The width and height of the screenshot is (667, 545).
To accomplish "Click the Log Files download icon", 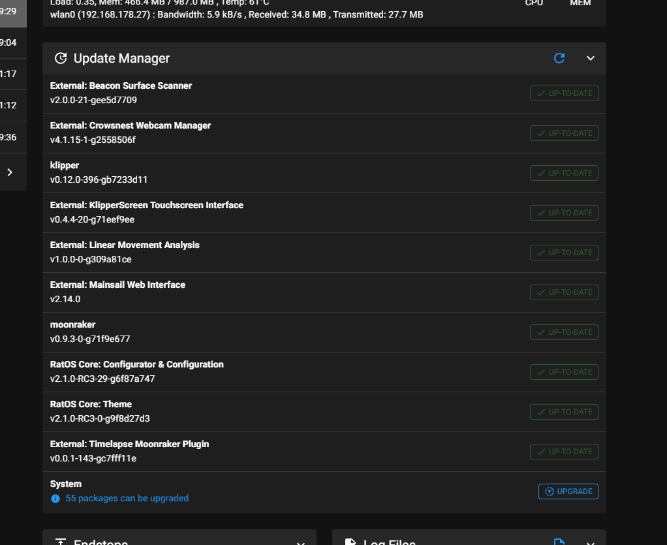I will tap(559, 542).
